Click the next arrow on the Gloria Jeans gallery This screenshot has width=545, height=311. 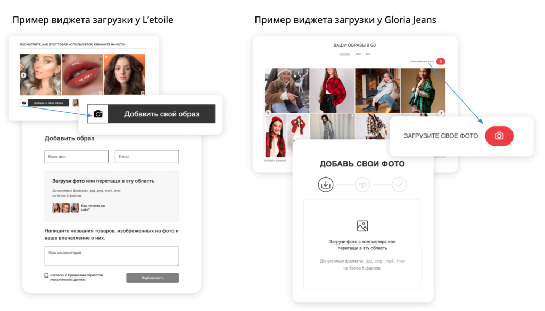tap(441, 113)
